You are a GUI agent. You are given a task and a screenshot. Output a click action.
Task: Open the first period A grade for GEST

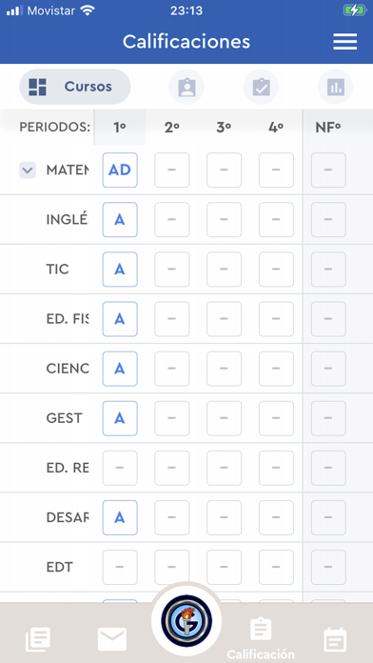pyautogui.click(x=120, y=418)
